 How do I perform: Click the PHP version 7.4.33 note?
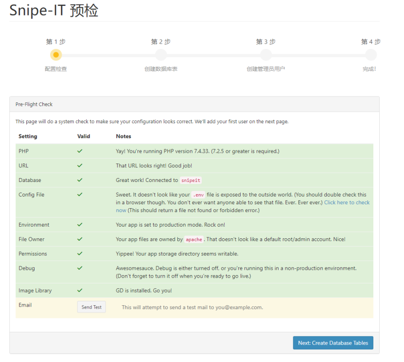pyautogui.click(x=197, y=151)
